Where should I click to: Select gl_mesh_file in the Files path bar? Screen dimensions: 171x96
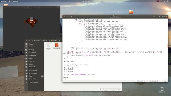pyautogui.click(x=53, y=41)
